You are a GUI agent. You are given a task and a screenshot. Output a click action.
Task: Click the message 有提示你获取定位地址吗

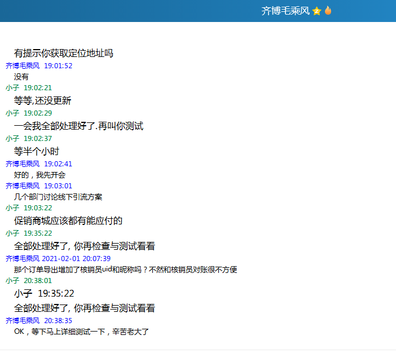[64, 54]
